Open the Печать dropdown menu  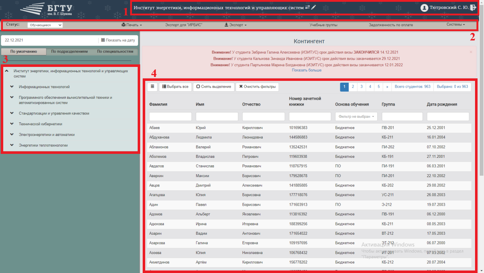coord(132,25)
